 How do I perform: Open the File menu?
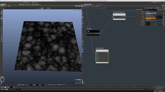click(x=2, y=2)
